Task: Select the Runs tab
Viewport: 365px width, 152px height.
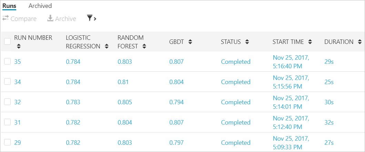Action: coord(9,6)
